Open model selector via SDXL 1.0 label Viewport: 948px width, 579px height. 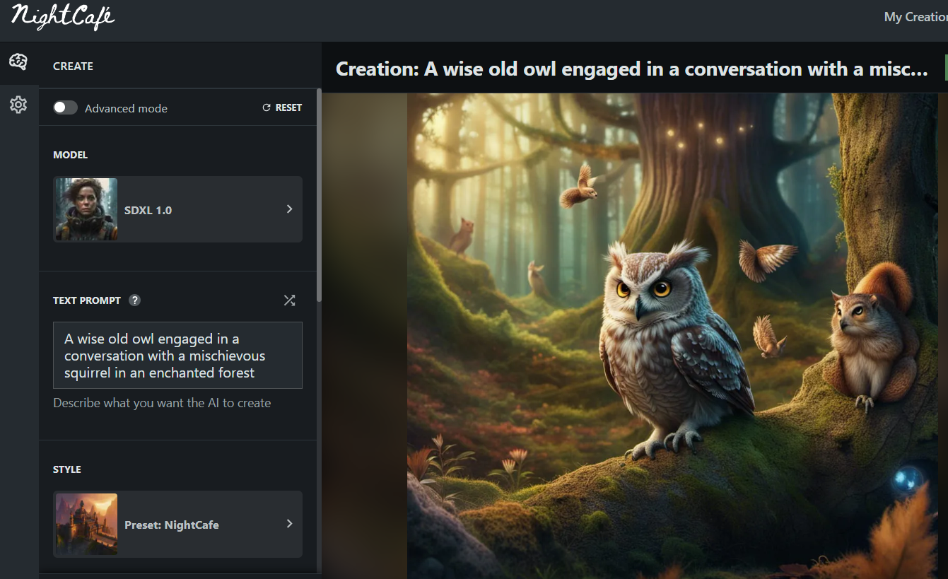(148, 210)
